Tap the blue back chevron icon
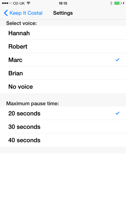Image resolution: width=126 pixels, height=224 pixels. tap(6, 13)
